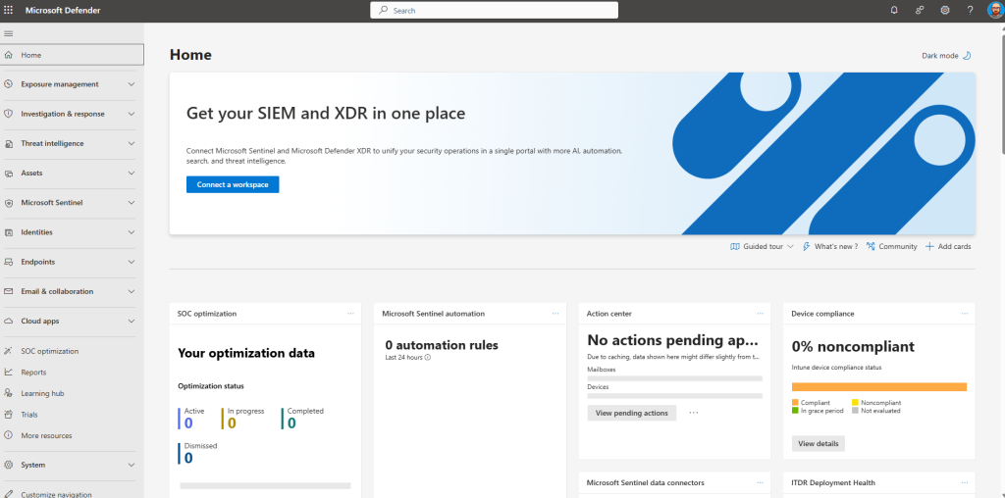
Task: Expand Assets chevron
Action: [132, 173]
